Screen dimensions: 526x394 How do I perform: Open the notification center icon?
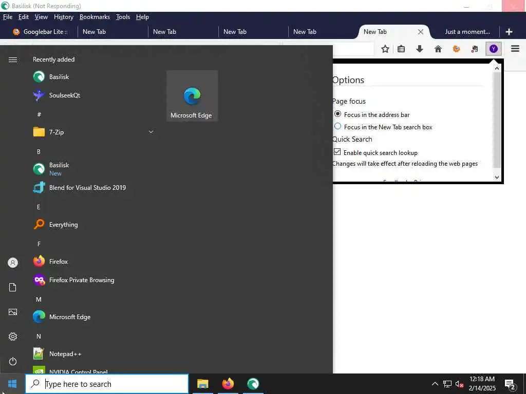(510, 385)
